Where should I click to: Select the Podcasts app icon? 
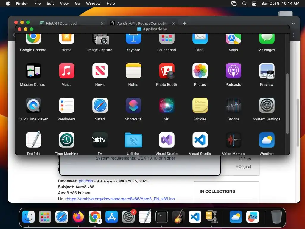tap(234, 71)
